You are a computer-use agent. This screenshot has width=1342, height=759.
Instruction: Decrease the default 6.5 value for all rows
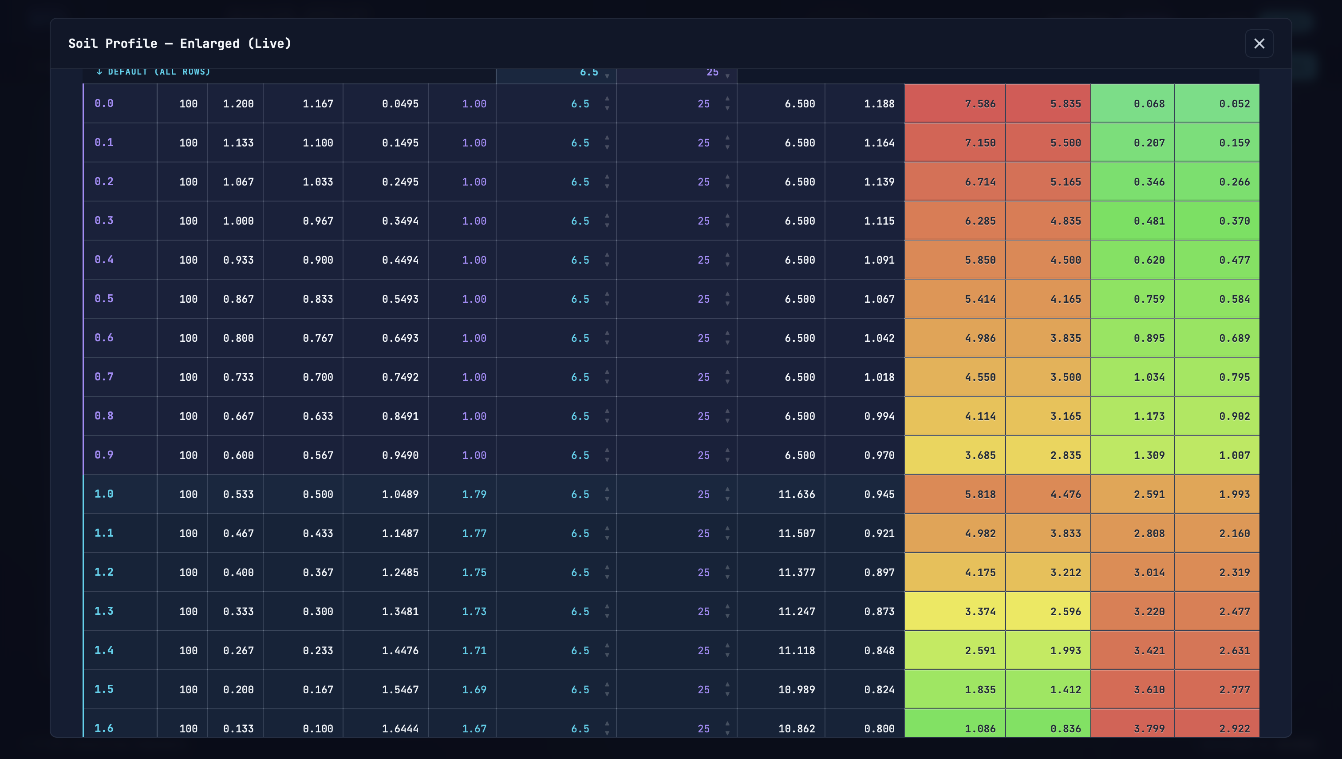(x=607, y=77)
